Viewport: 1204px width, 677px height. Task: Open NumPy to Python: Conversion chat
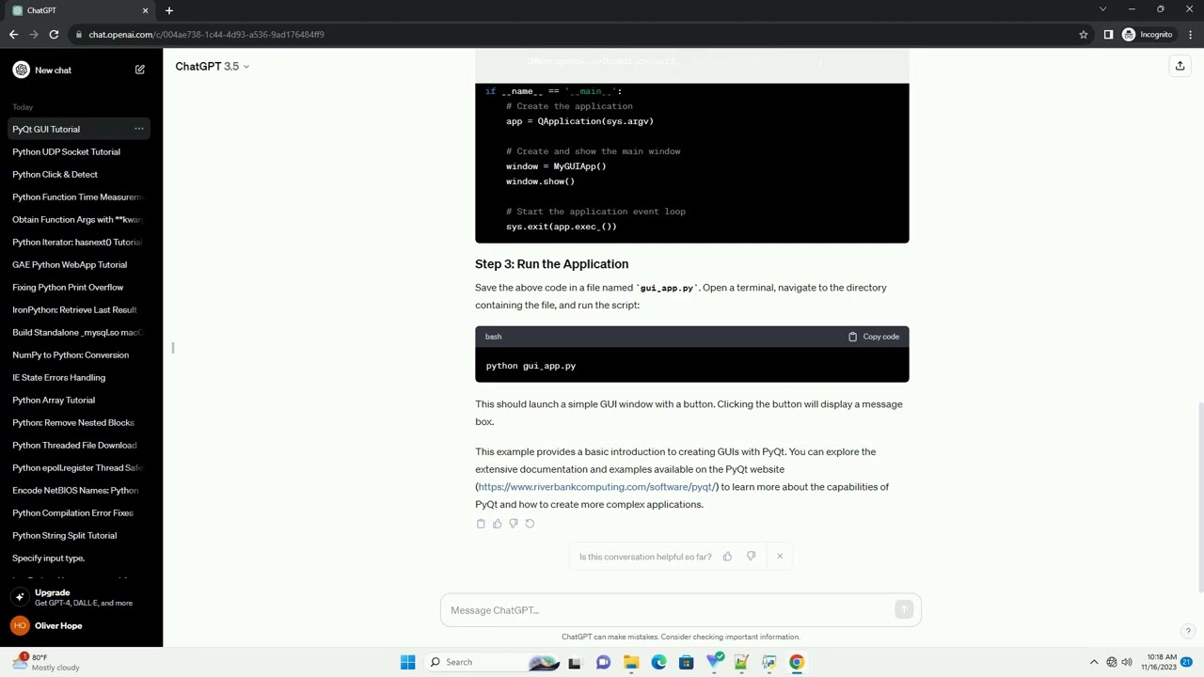tap(81, 354)
